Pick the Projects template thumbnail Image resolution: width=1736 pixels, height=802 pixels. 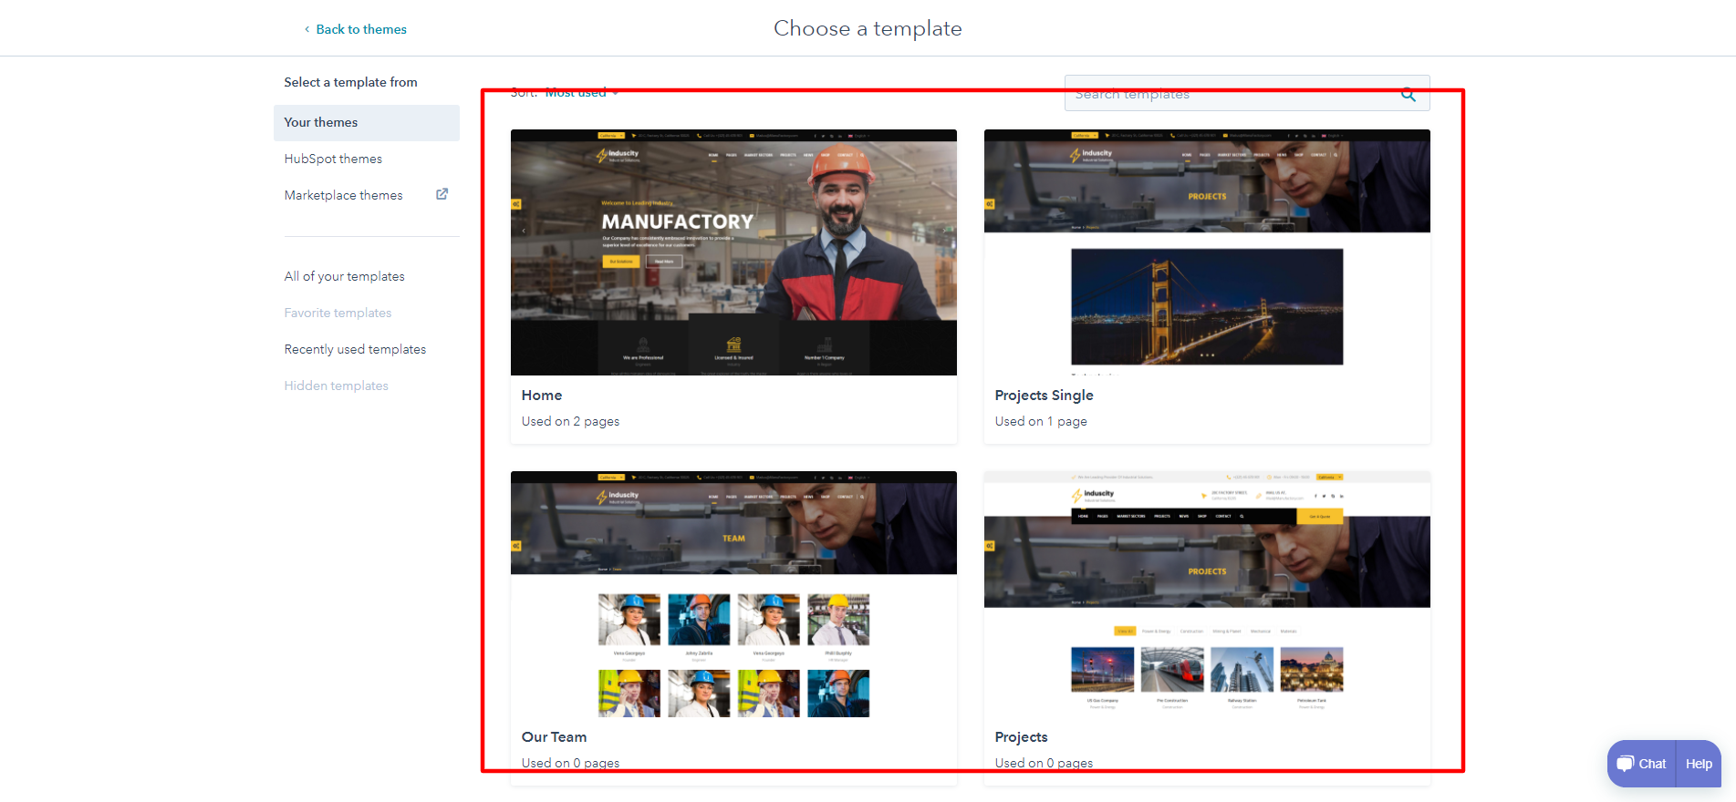(1207, 594)
